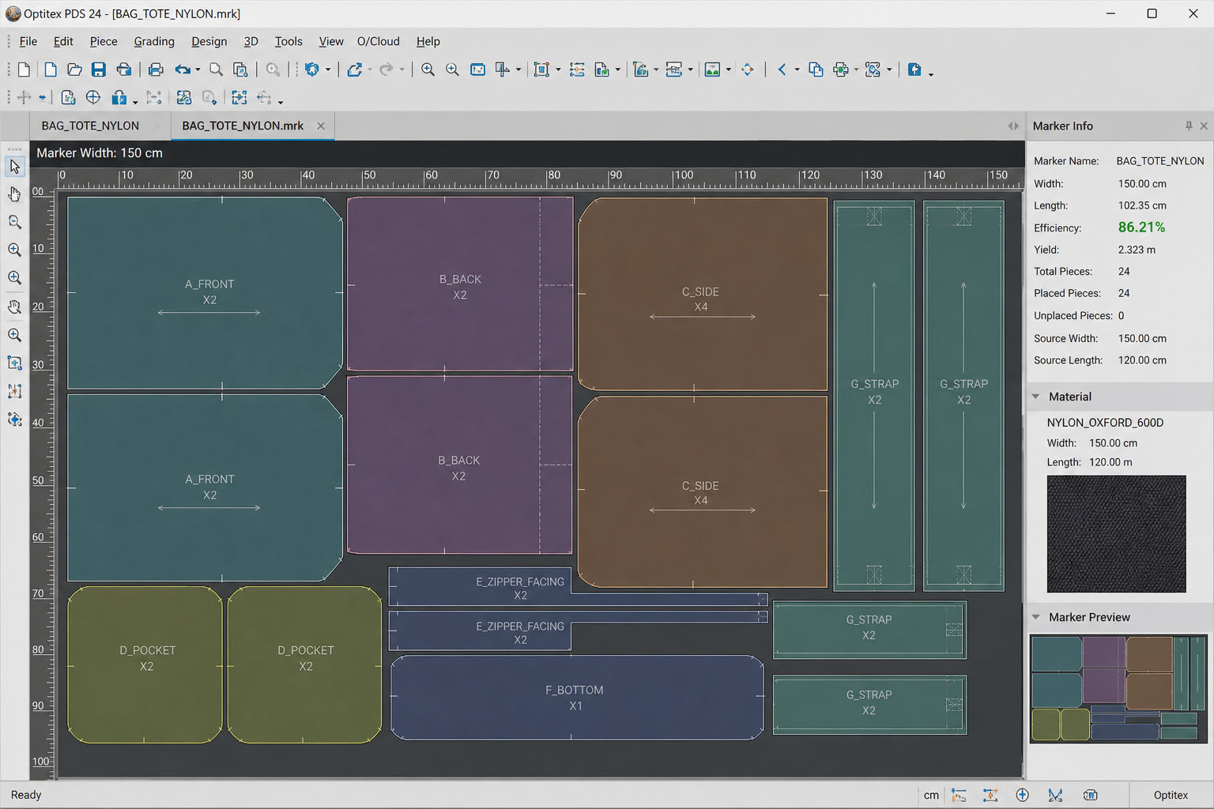
Task: Click the circled plus icon in status bar
Action: pyautogui.click(x=1022, y=795)
